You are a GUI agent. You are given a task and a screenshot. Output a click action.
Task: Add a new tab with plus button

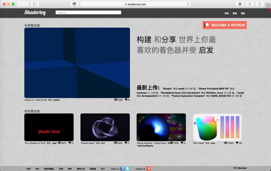click(268, 5)
